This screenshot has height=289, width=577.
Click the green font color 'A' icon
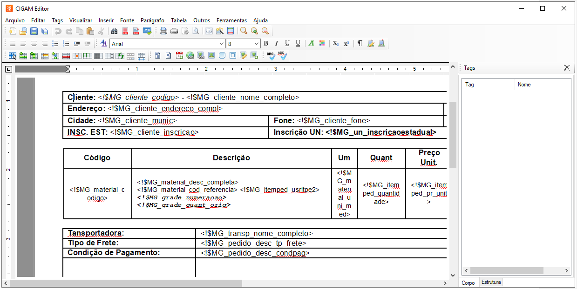coord(311,43)
